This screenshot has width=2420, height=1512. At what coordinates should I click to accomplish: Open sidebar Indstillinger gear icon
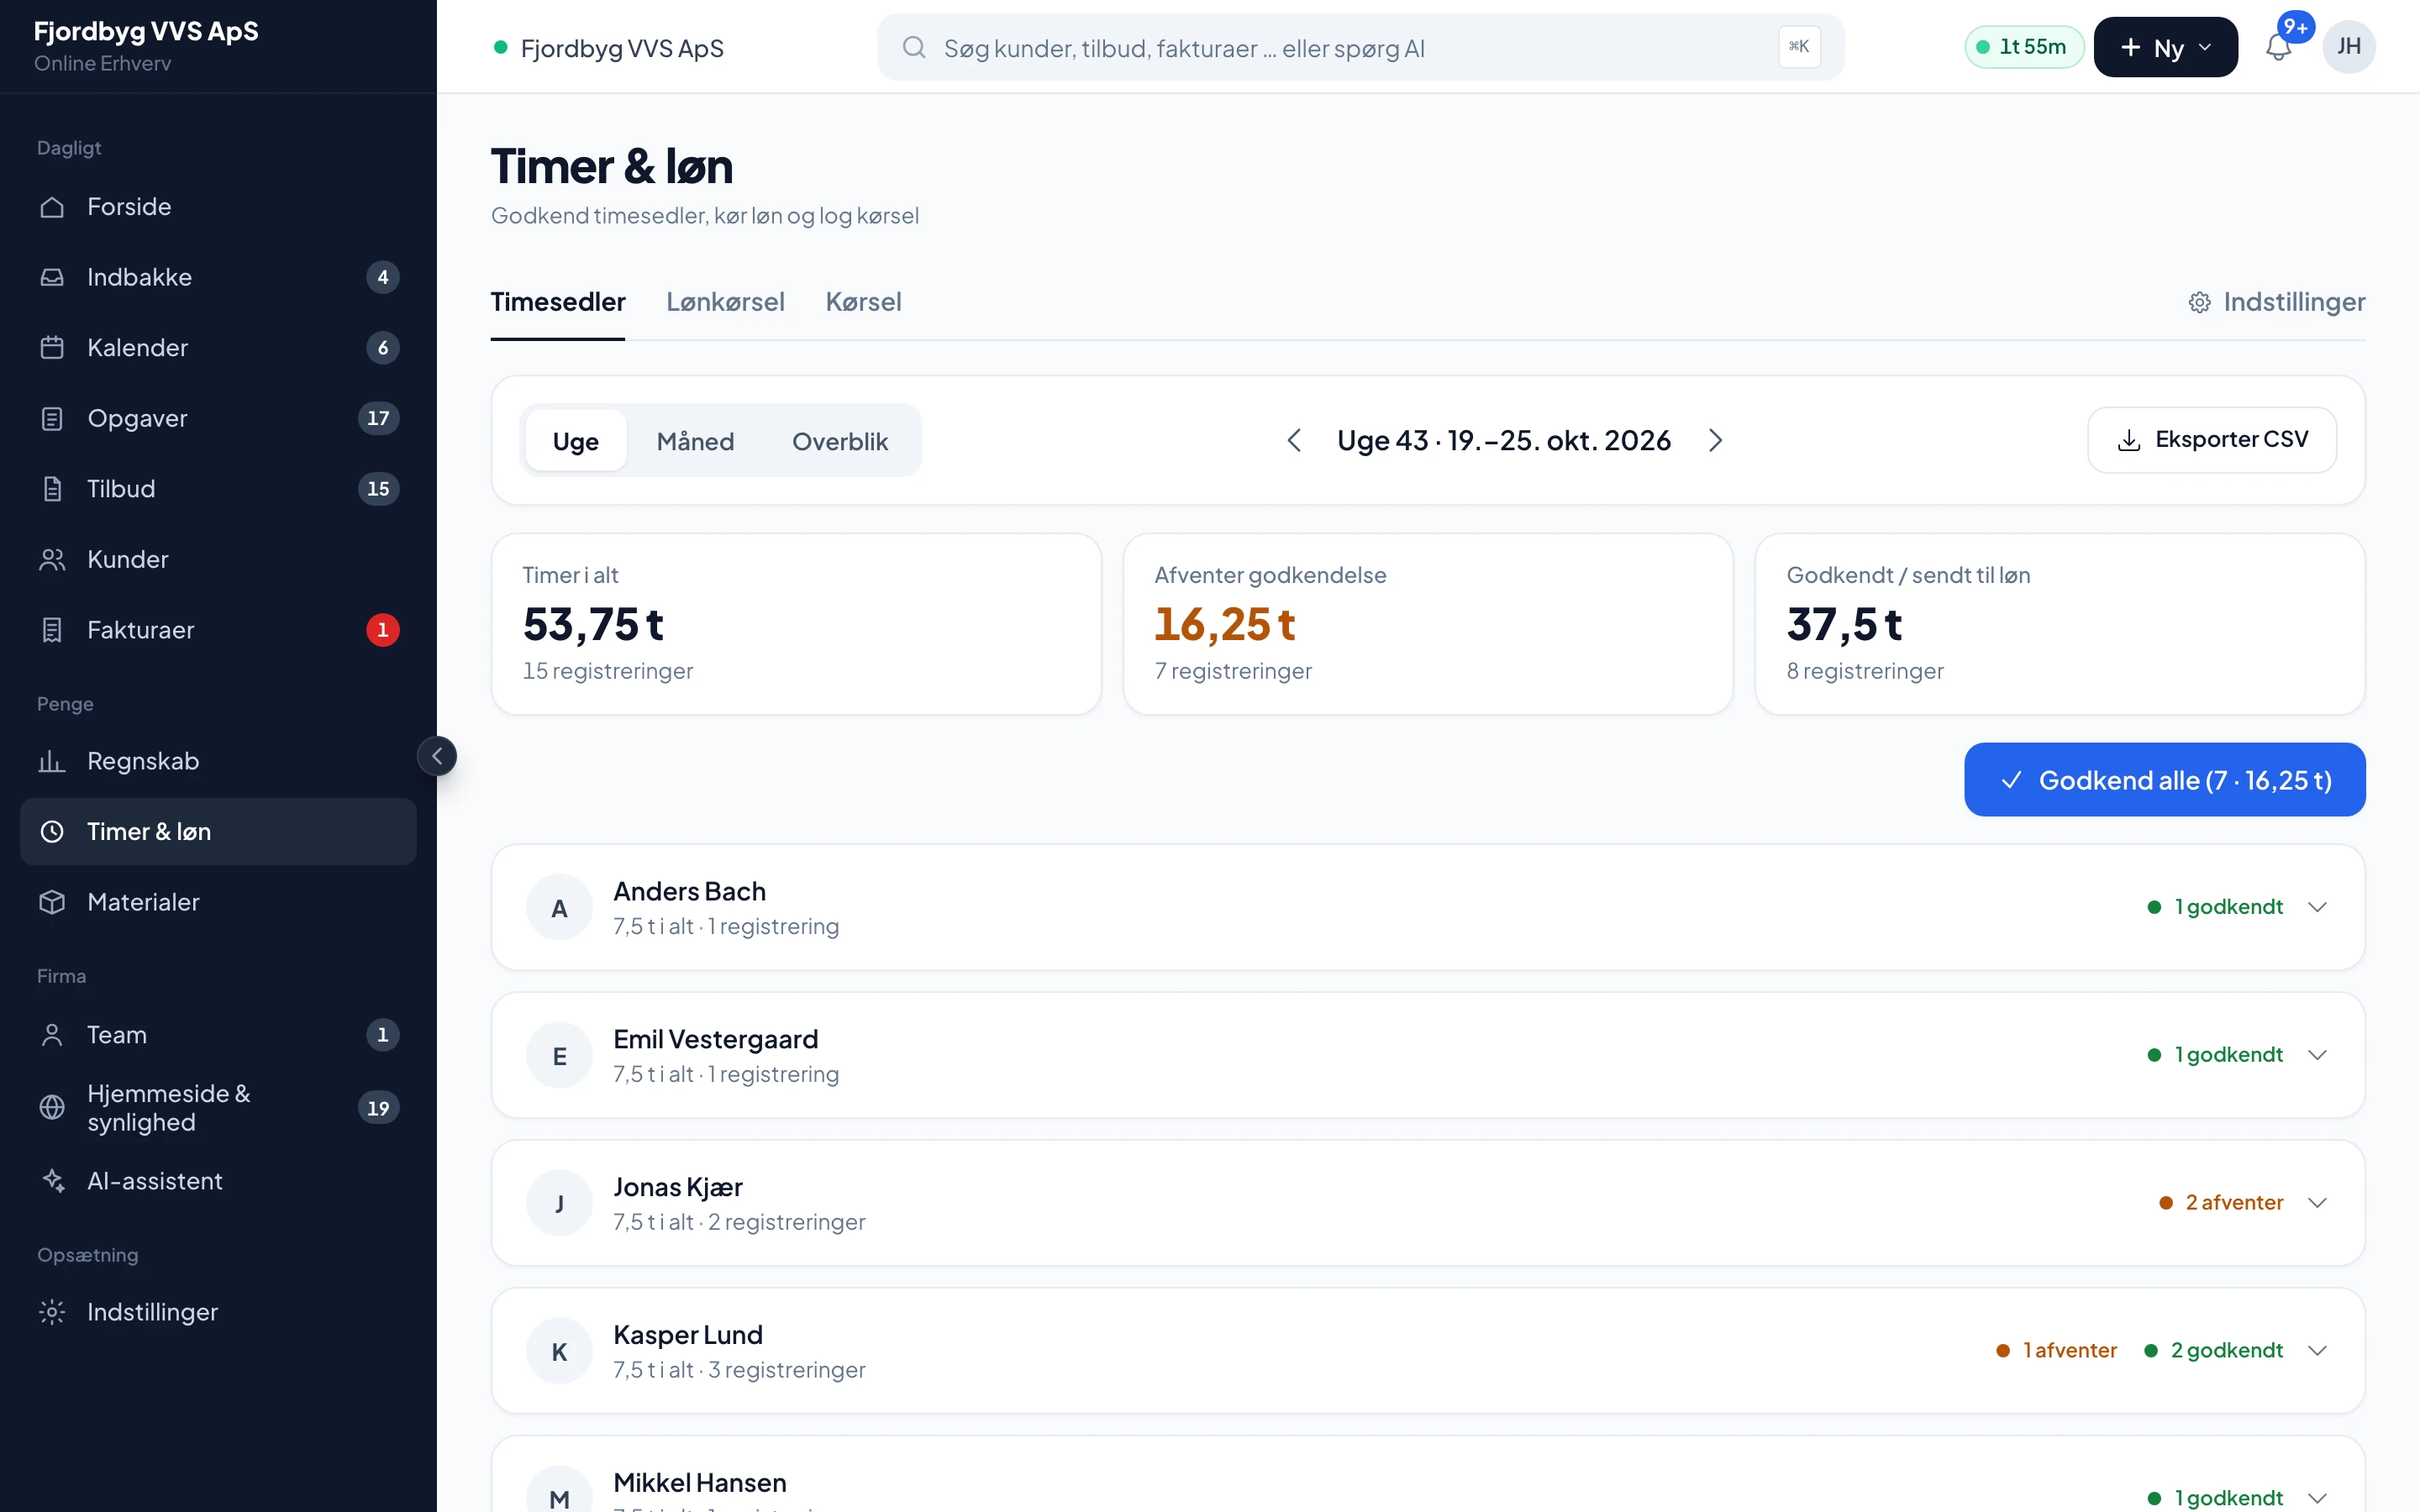click(52, 1312)
